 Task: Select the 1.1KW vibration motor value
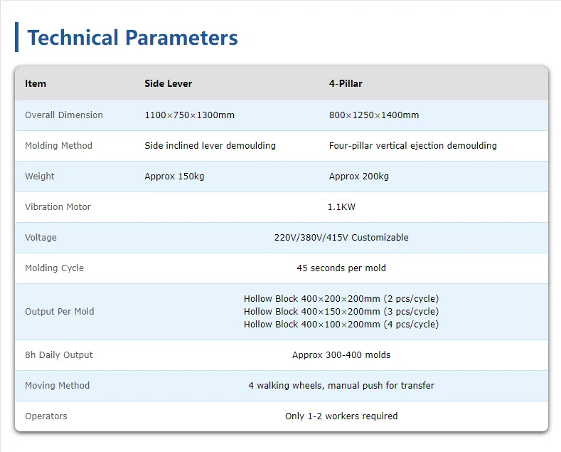pyautogui.click(x=341, y=207)
